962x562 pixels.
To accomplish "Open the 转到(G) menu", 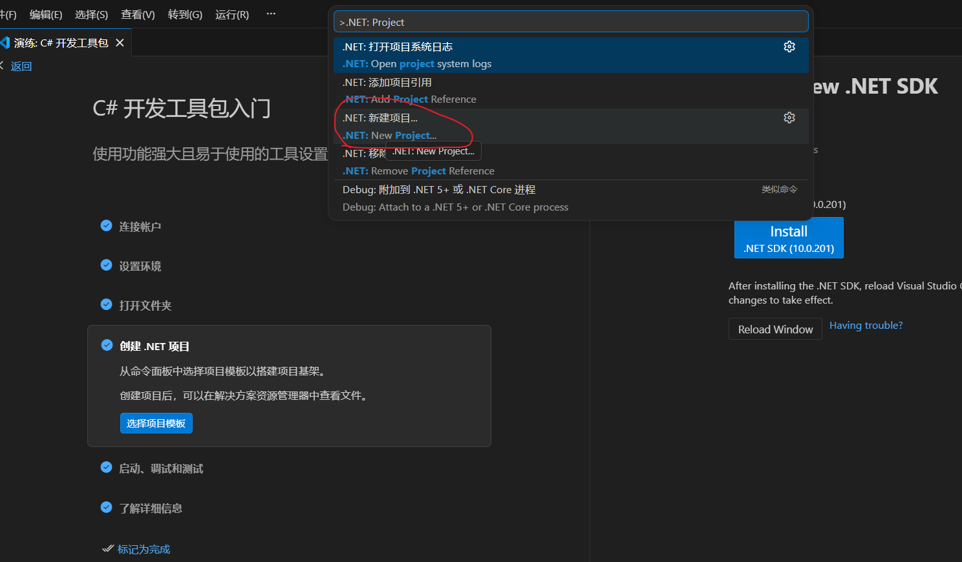I will tap(185, 14).
